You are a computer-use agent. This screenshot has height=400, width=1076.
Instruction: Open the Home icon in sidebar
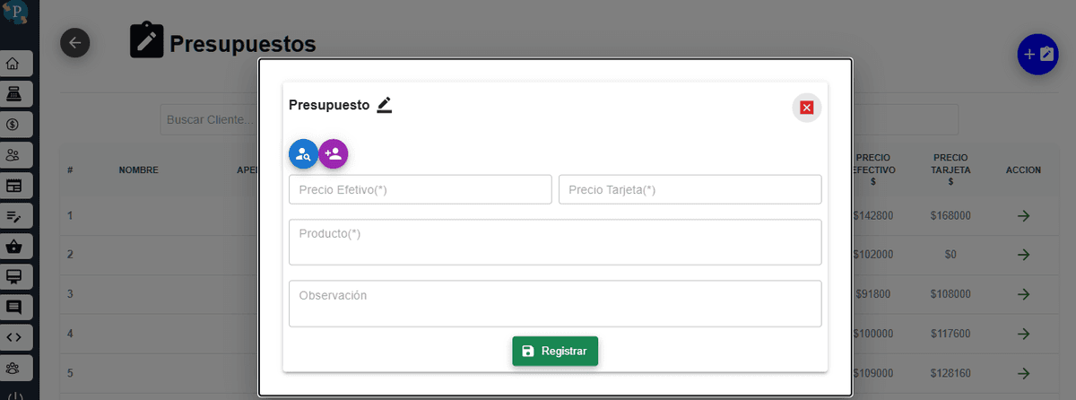tap(13, 64)
